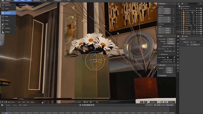The height and width of the screenshot is (114, 203).
Task: Open the Shading popover button
Action: click(x=172, y=102)
